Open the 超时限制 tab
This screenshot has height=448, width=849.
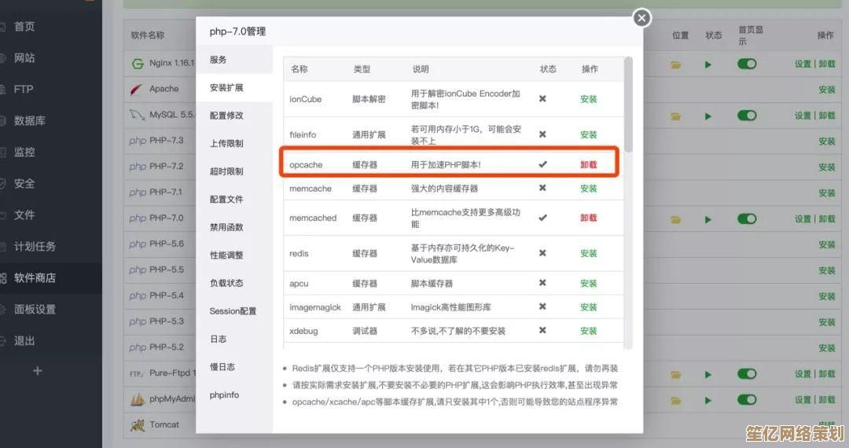(226, 171)
